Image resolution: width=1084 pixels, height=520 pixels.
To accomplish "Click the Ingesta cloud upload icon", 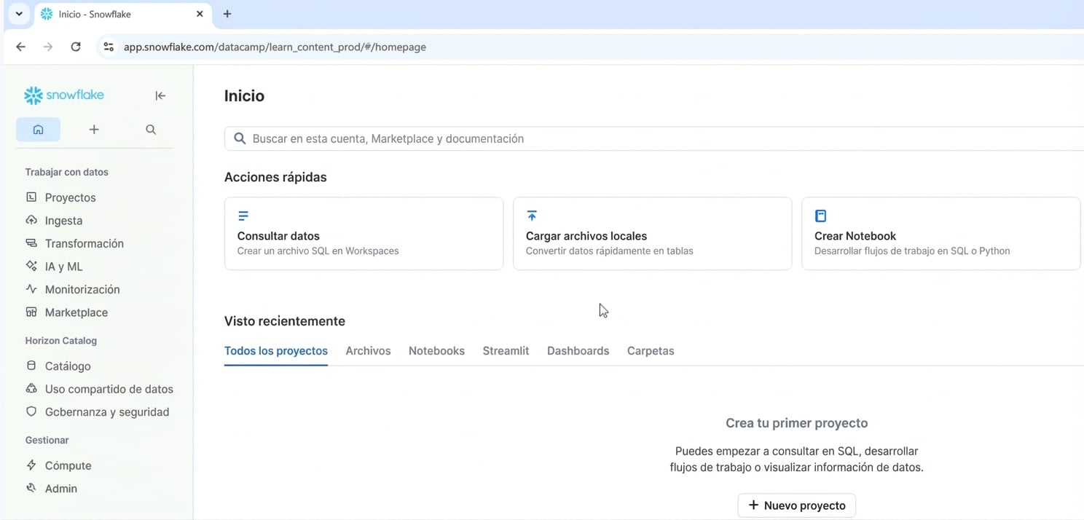I will (x=31, y=220).
